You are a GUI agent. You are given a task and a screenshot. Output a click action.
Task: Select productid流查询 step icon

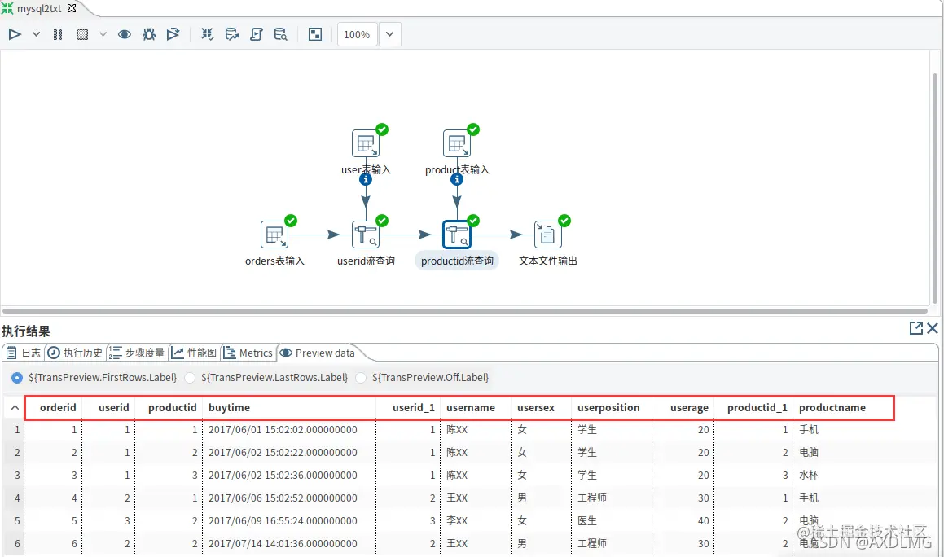tap(457, 235)
